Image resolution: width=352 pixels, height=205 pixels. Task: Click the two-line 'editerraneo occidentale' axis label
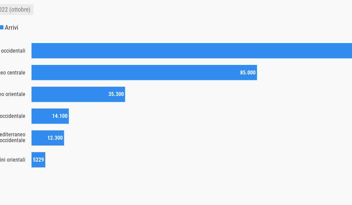[x=13, y=137]
